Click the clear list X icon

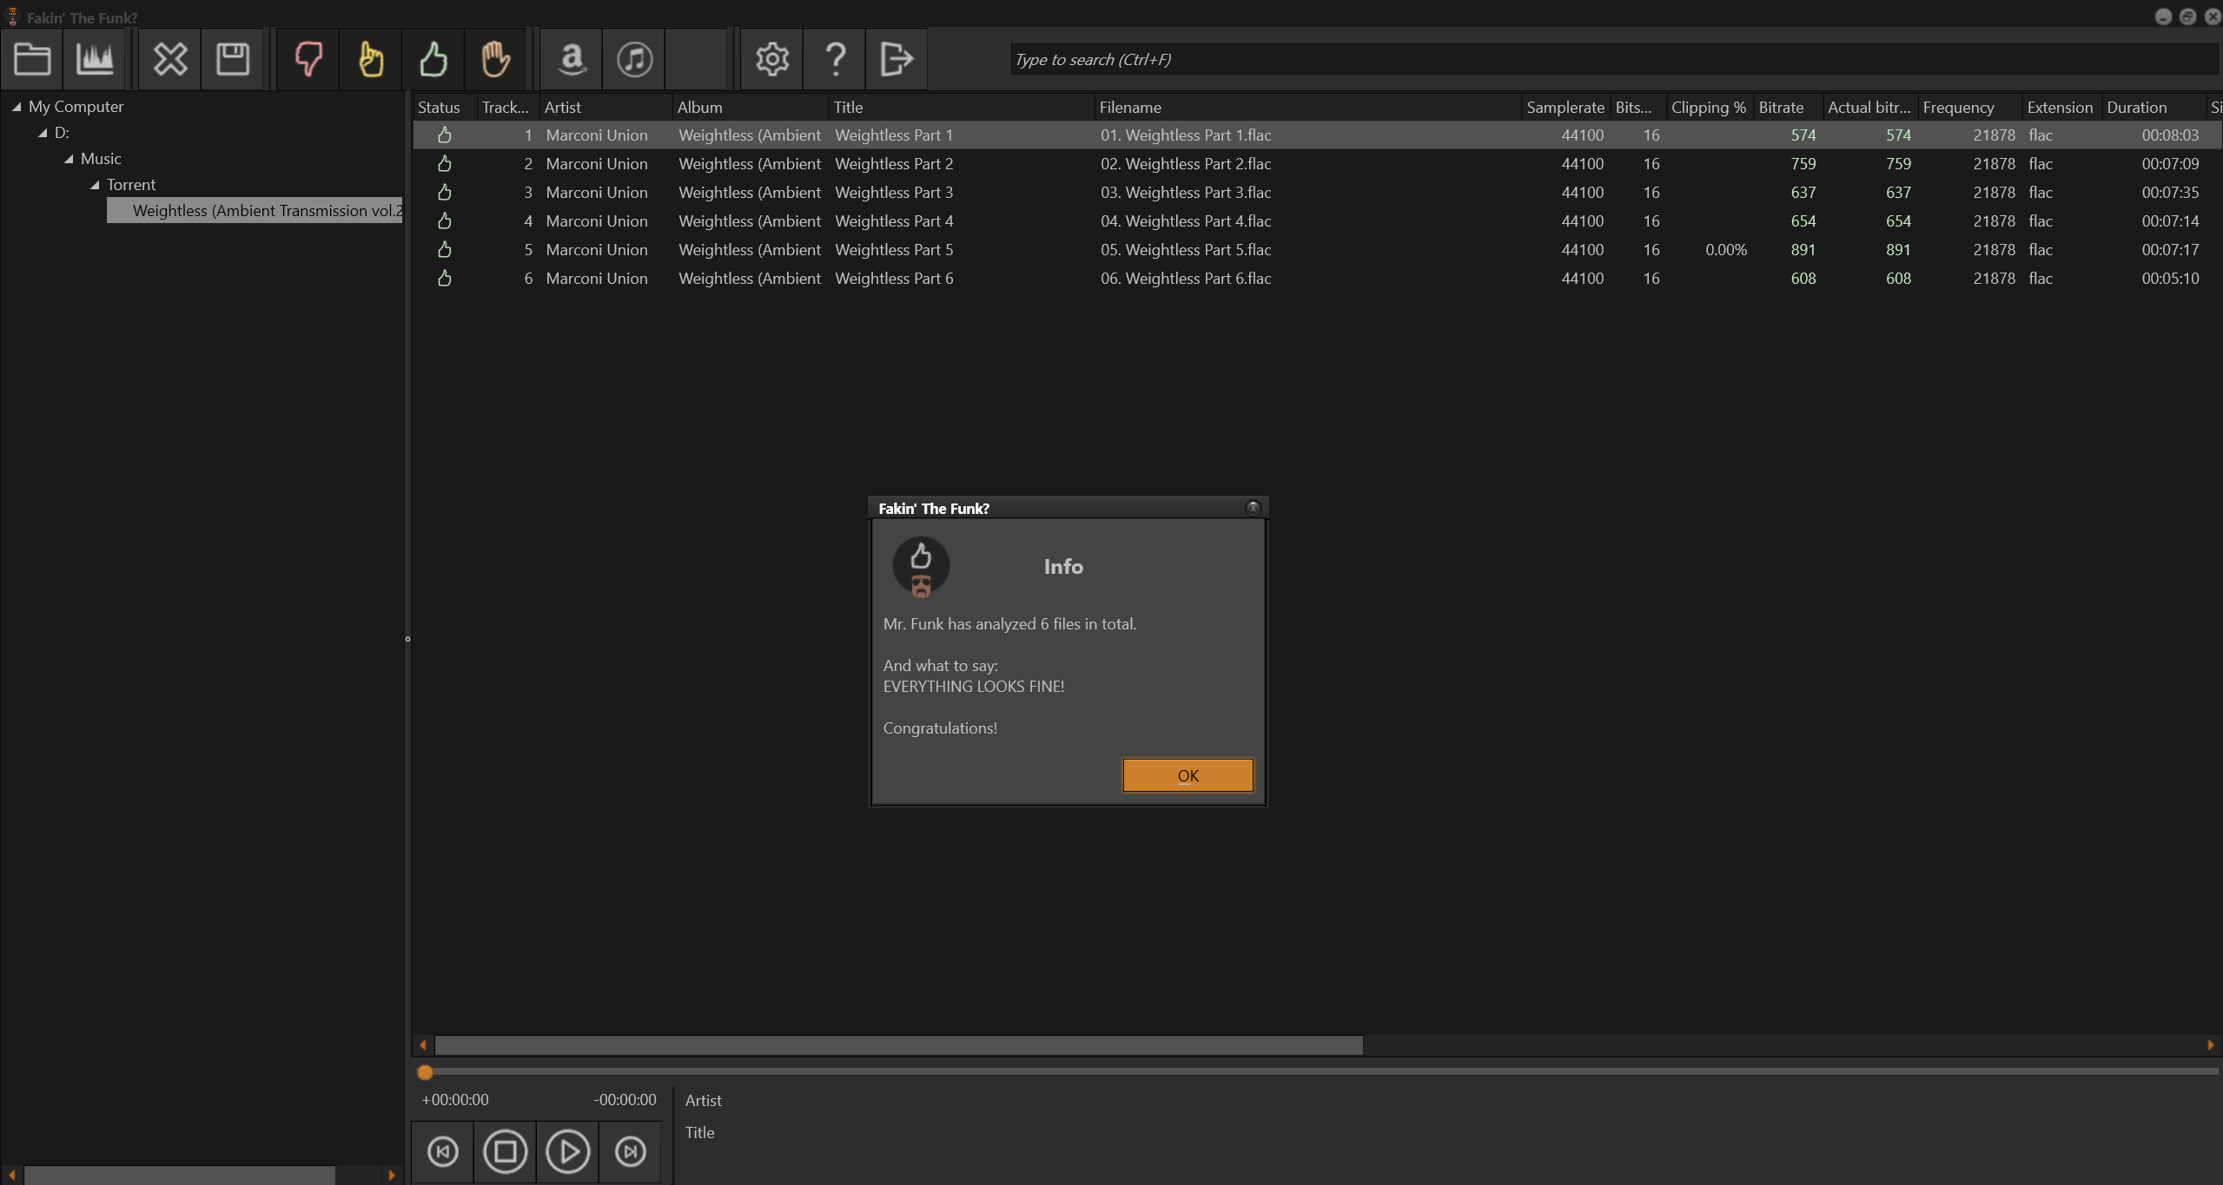click(x=169, y=59)
